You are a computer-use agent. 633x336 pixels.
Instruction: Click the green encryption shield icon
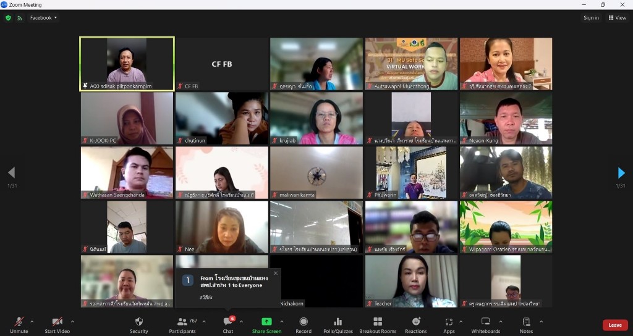8,18
